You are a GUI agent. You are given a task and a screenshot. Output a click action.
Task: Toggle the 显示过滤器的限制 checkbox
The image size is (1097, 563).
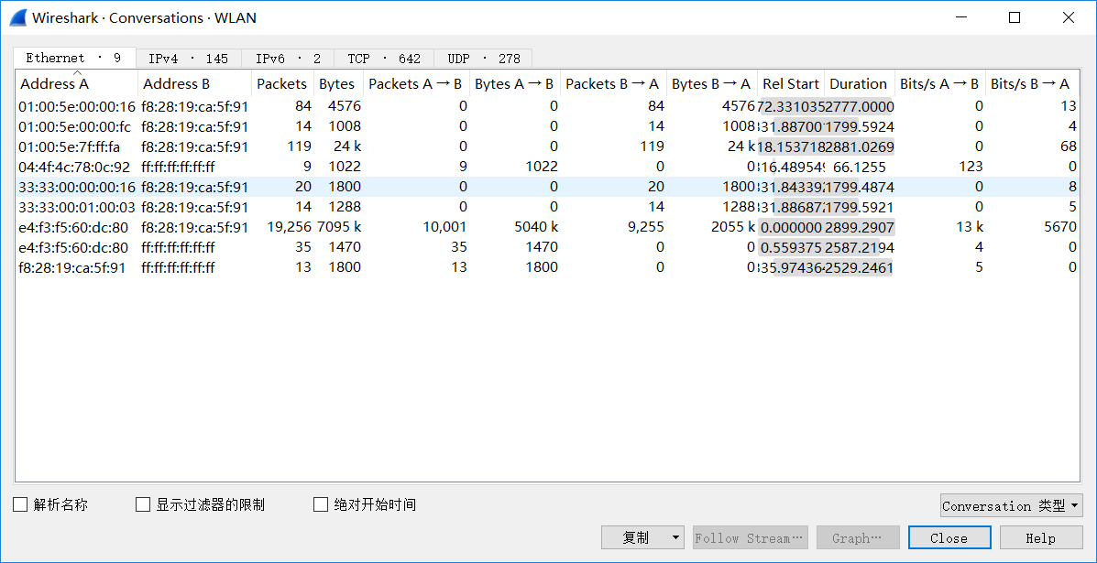[x=200, y=504]
